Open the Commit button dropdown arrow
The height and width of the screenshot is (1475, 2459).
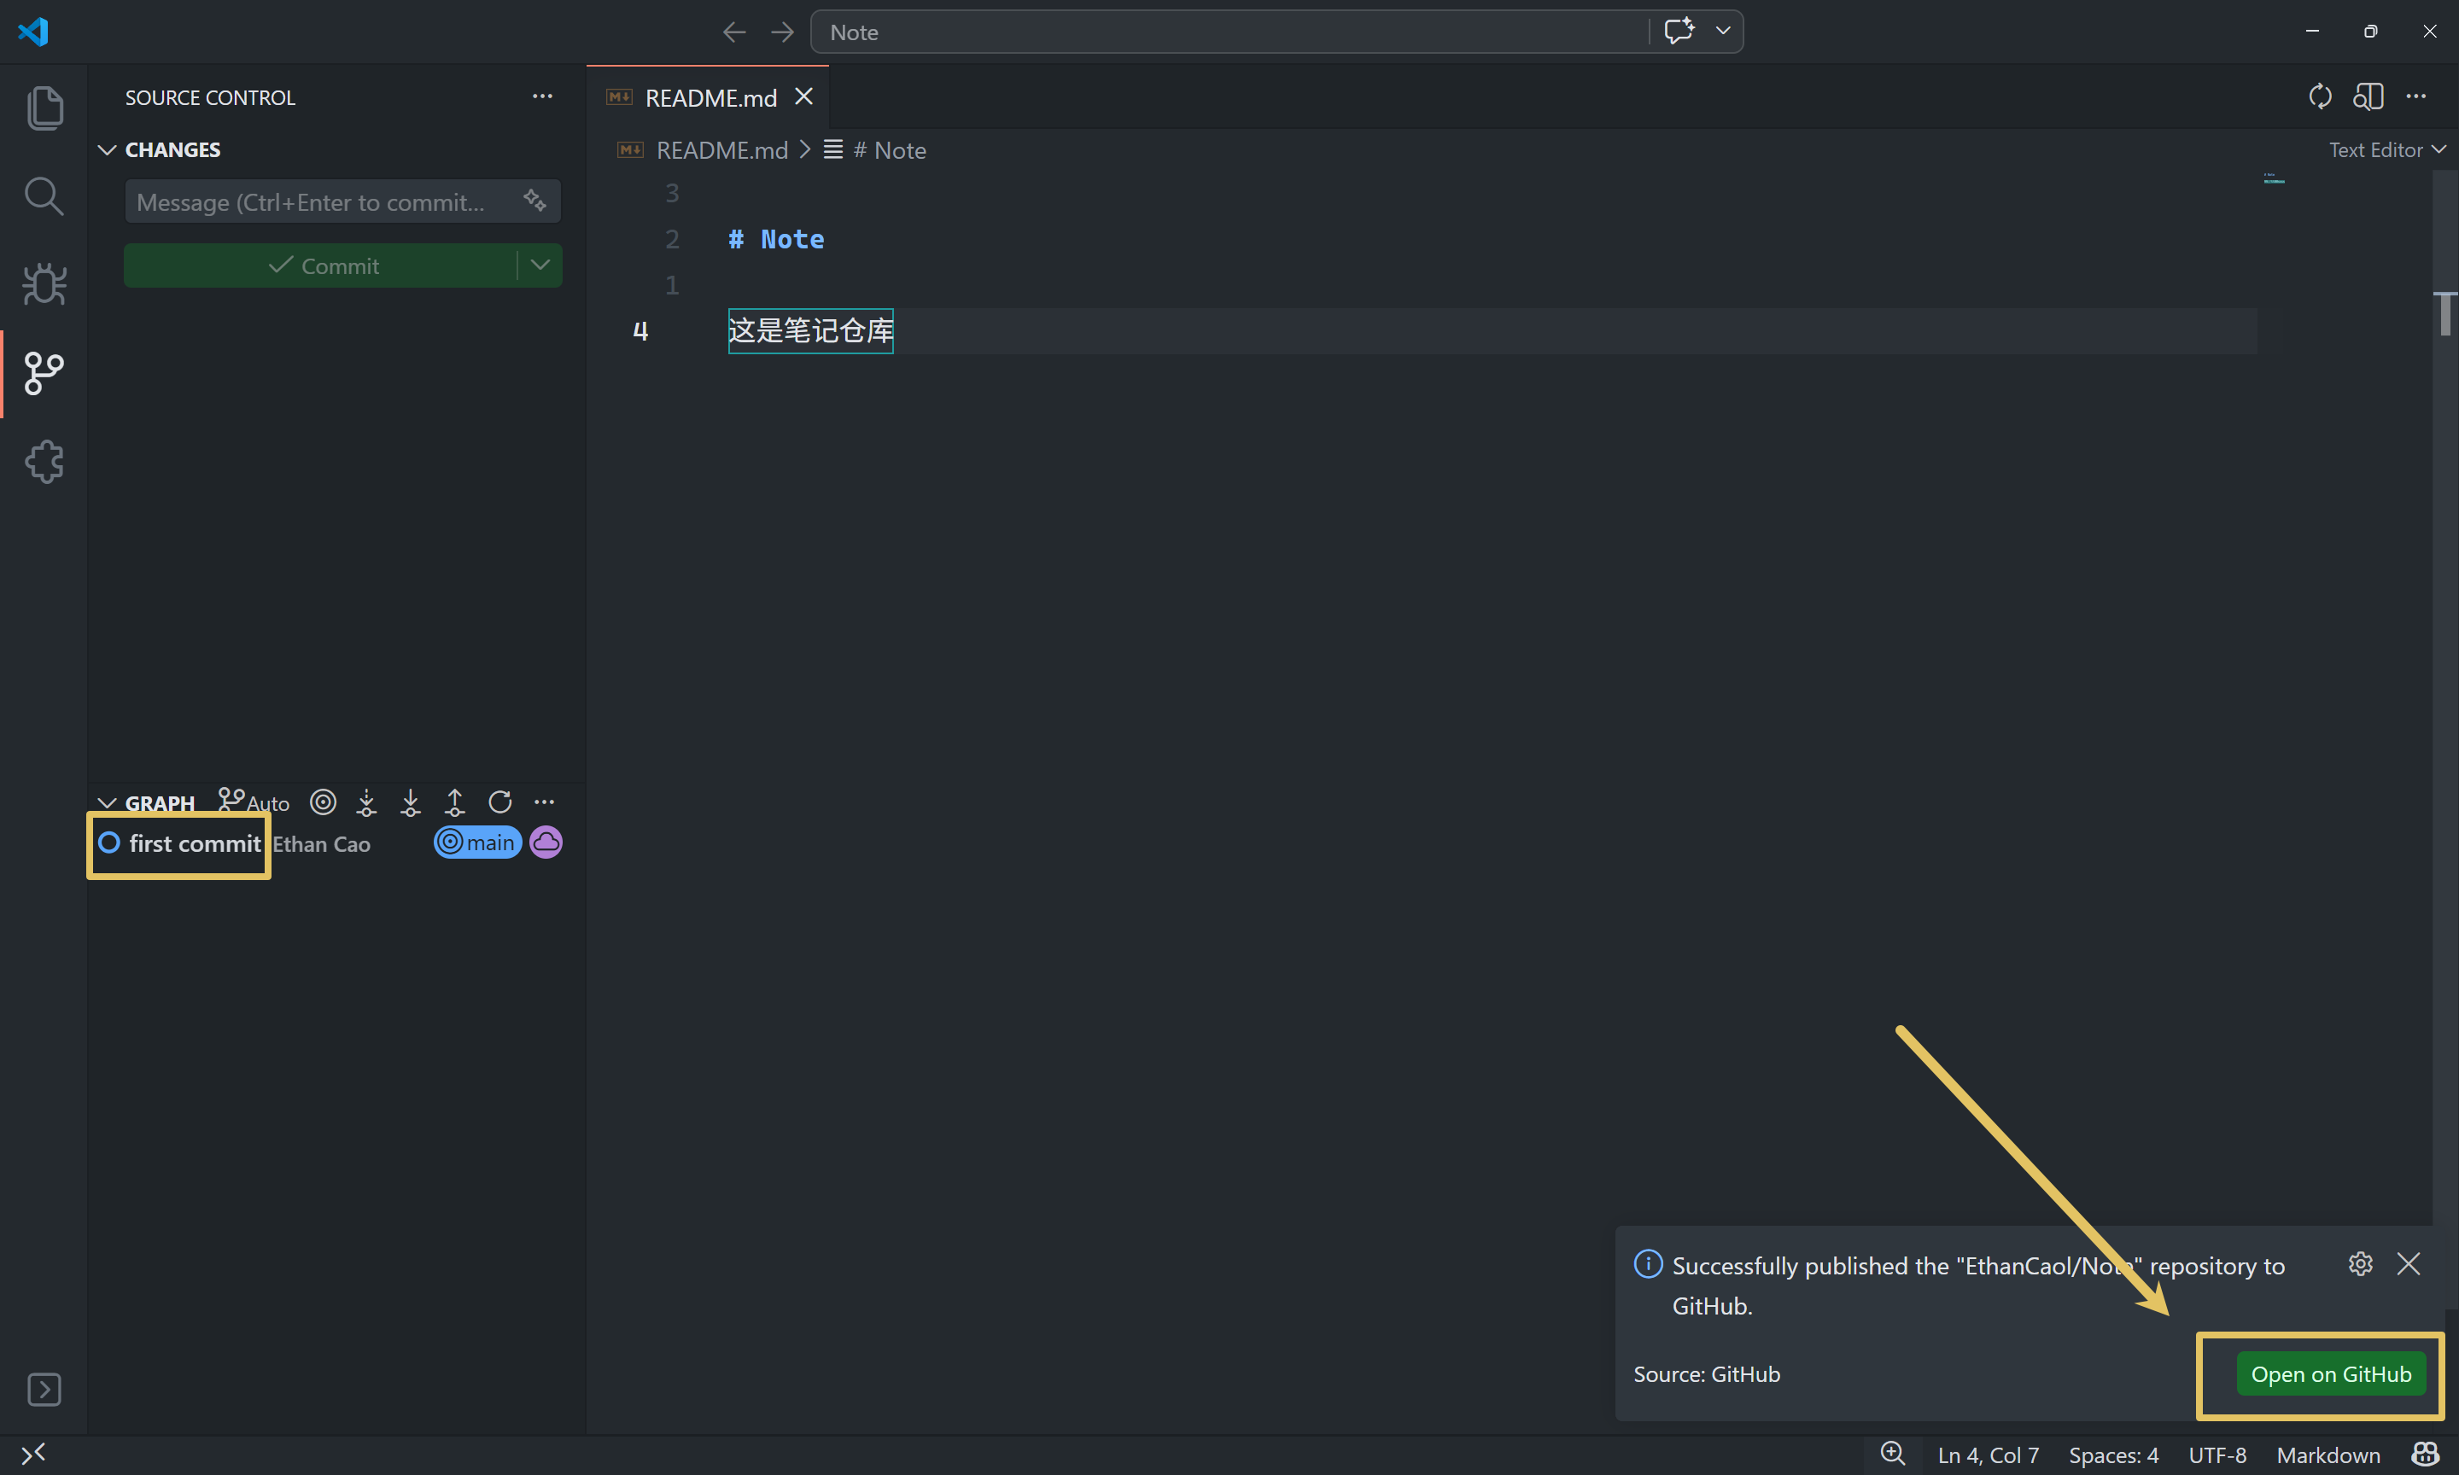(540, 265)
